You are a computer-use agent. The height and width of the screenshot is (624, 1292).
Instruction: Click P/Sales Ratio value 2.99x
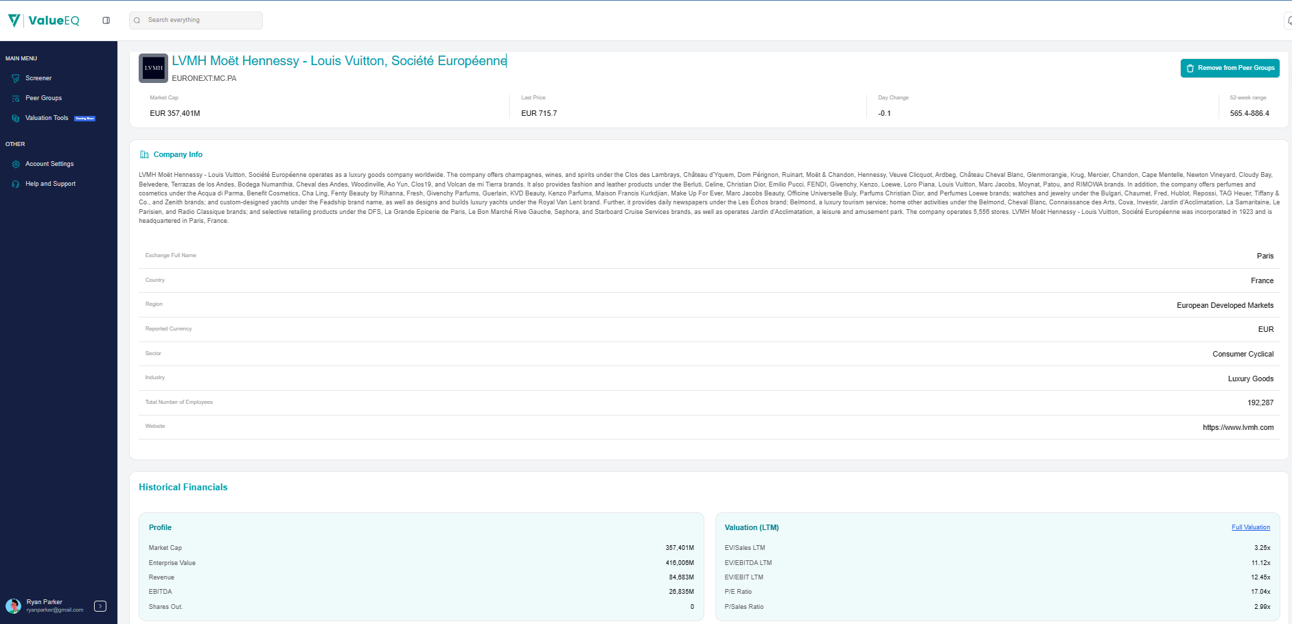[x=1262, y=607]
